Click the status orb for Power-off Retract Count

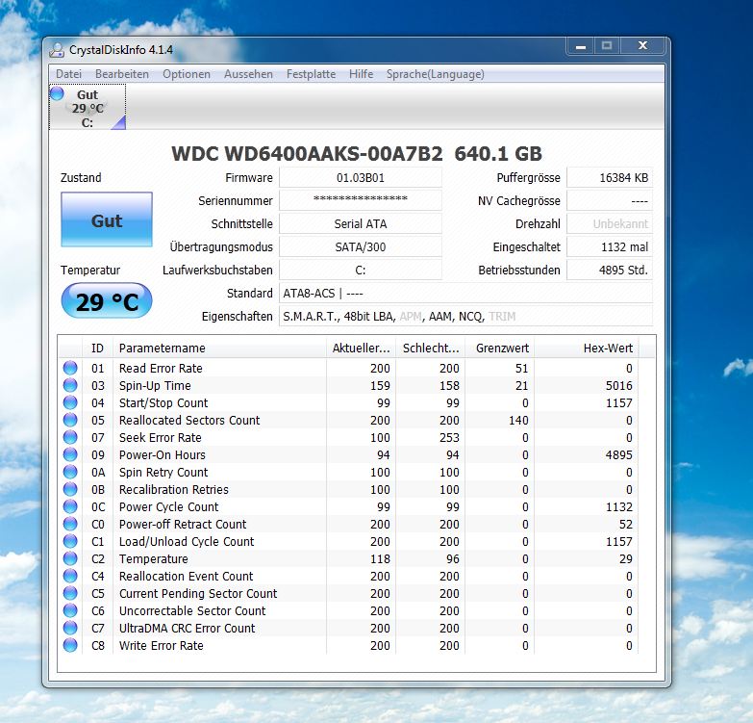pos(70,524)
